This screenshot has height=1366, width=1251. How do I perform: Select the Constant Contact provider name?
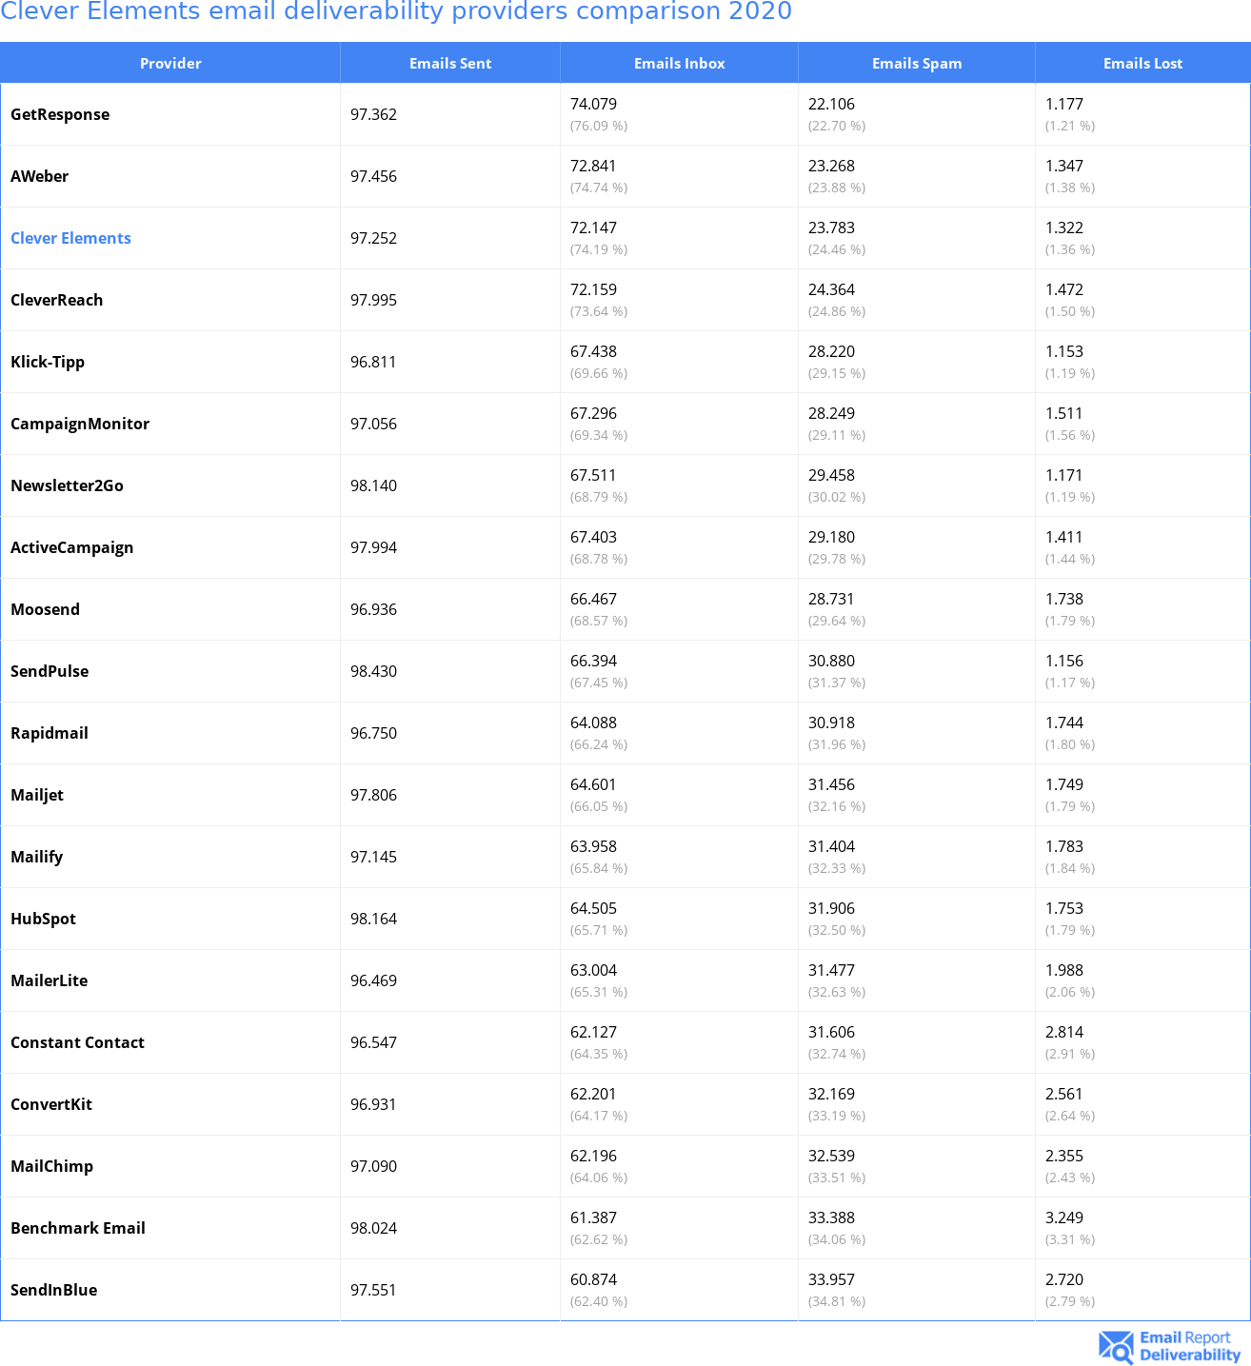[77, 1042]
